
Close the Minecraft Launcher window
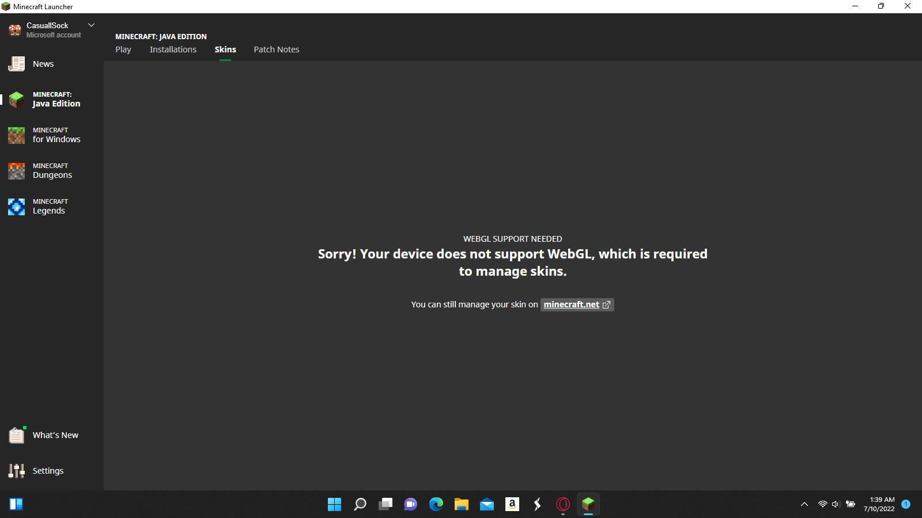pos(908,6)
